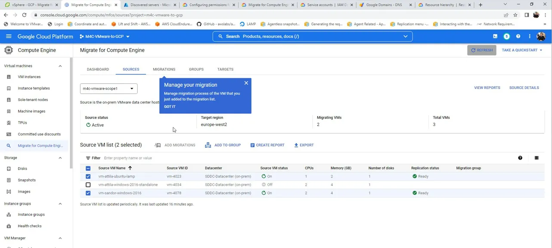The width and height of the screenshot is (552, 248).
Task: Collapse the Storage section
Action: click(60, 158)
